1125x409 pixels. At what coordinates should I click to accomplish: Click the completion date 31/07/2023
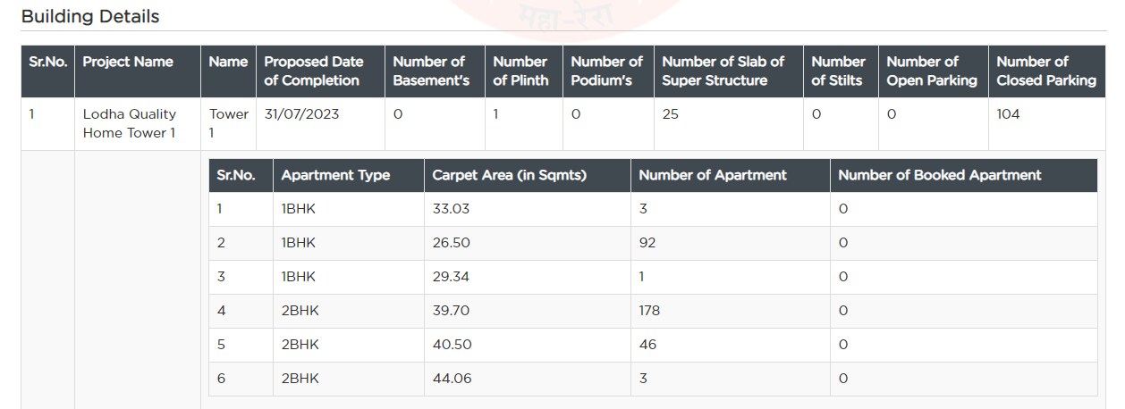302,114
